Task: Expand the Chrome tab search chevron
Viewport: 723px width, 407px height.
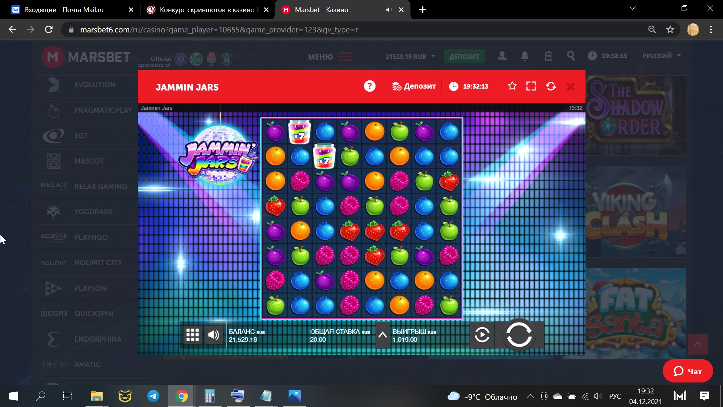Action: coord(633,8)
